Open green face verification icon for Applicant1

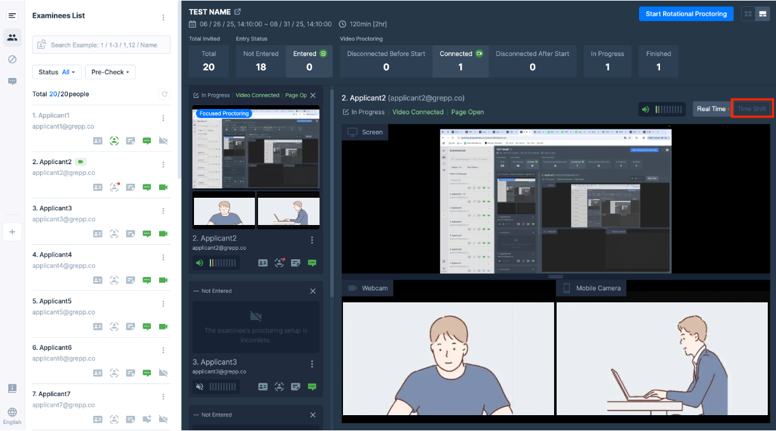[114, 141]
